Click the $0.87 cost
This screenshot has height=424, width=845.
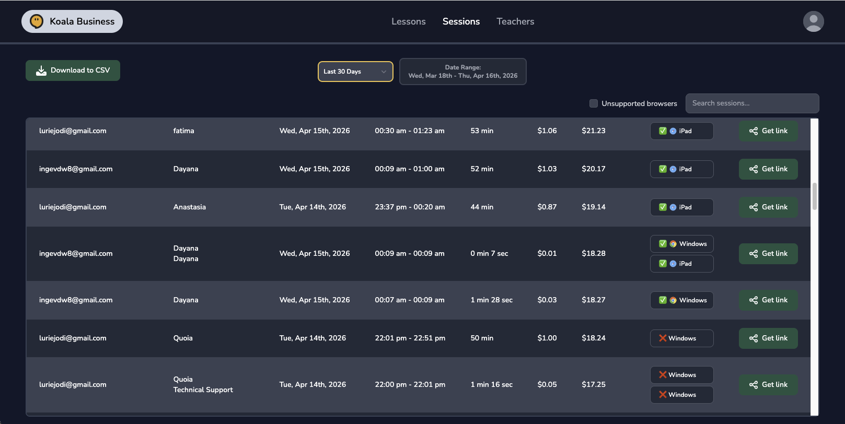click(547, 207)
